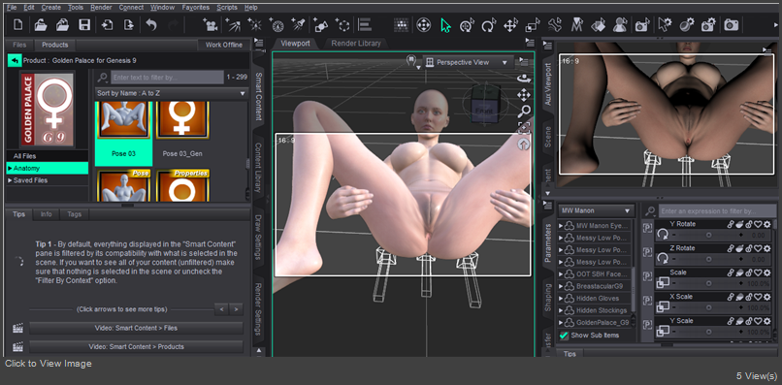The image size is (782, 385).
Task: Switch to the Tags tab
Action: click(75, 214)
